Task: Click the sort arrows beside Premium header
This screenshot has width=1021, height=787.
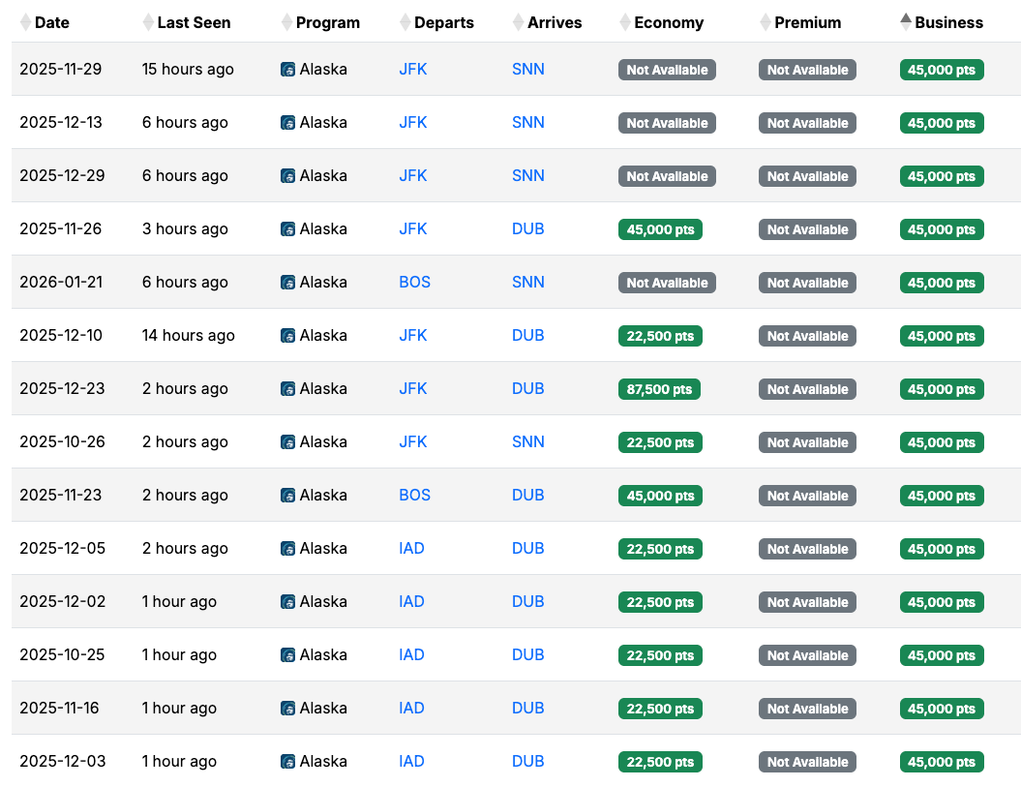Action: (766, 22)
